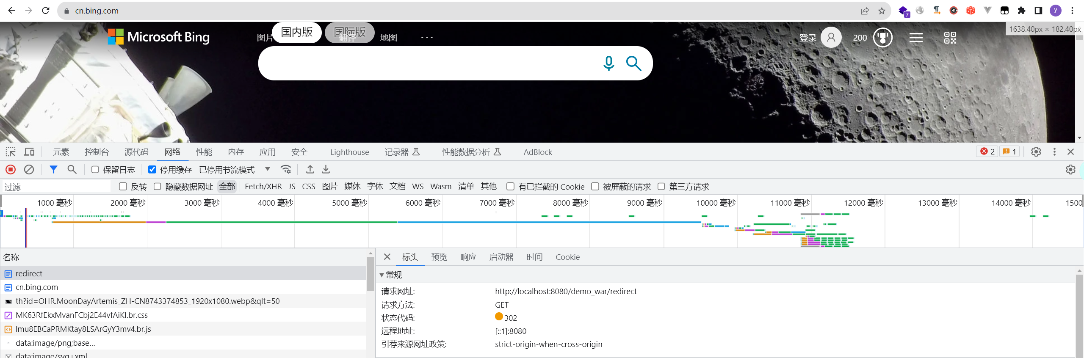Select 国内版 Bing button
Screen dimensions: 1084x358
click(x=297, y=32)
